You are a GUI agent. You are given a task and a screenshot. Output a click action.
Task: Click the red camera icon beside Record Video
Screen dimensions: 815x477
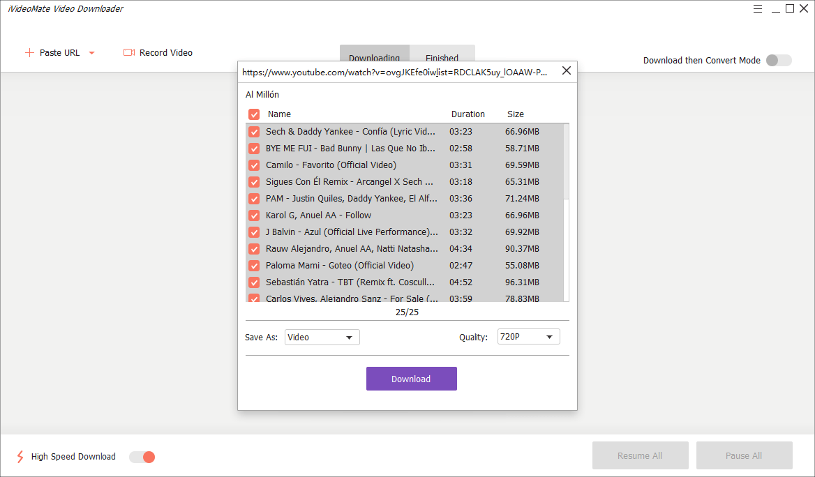point(128,52)
